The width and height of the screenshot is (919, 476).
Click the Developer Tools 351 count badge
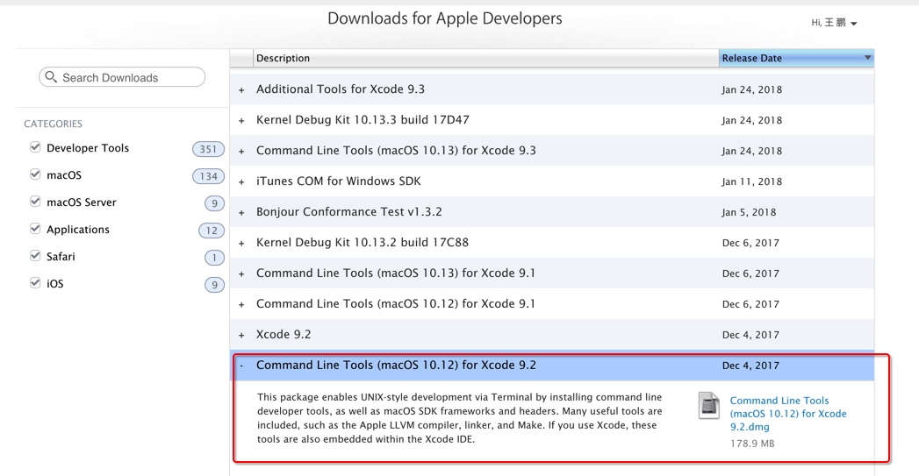[208, 149]
